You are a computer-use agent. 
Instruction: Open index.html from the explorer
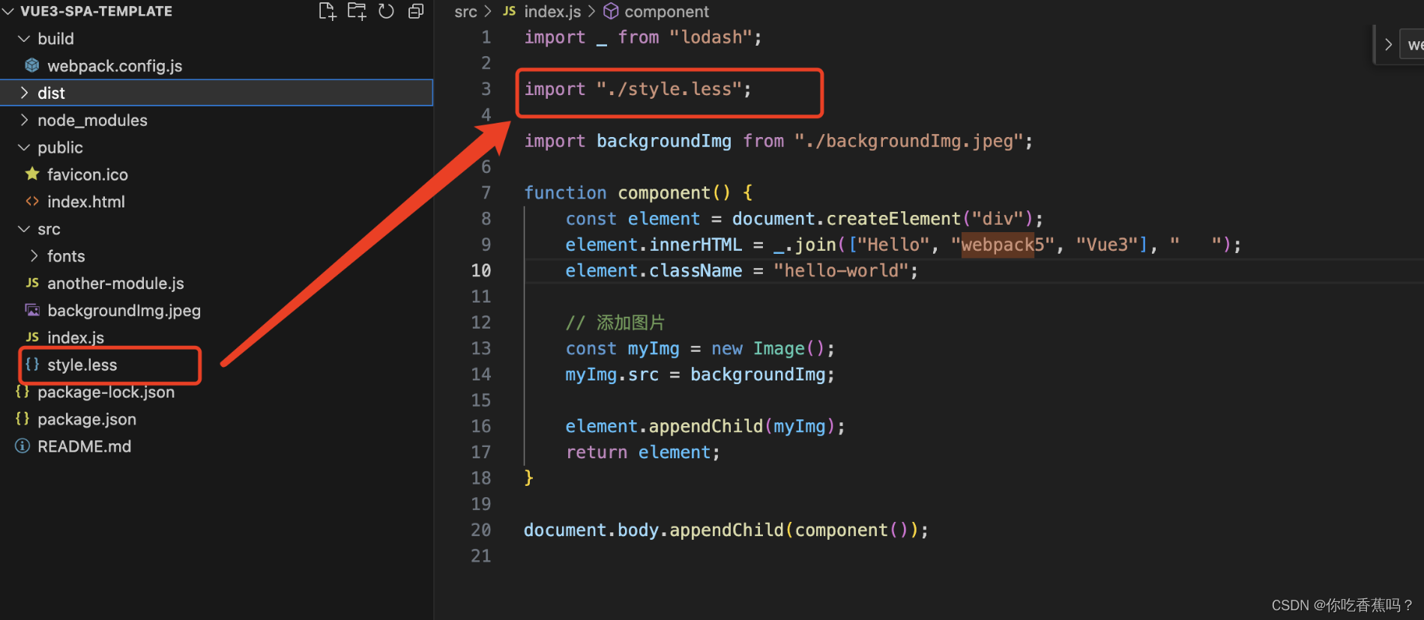point(86,201)
